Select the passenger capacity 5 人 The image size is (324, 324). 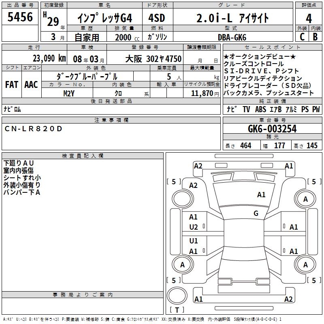174,77
